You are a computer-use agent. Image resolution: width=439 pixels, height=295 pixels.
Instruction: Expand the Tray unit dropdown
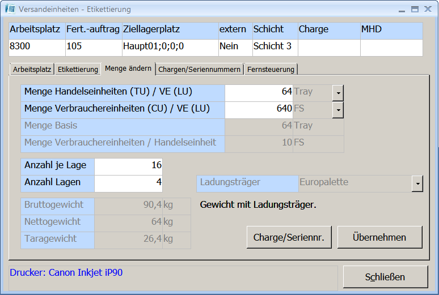point(337,93)
